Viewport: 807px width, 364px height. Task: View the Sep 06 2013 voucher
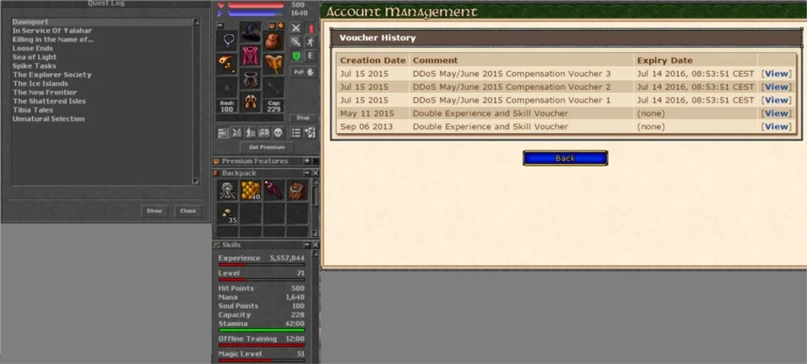click(776, 126)
